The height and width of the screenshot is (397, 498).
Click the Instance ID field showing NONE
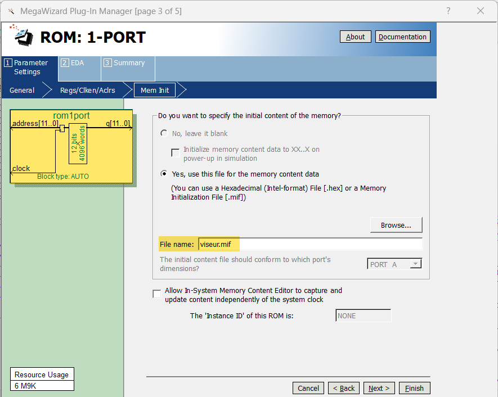tap(364, 315)
